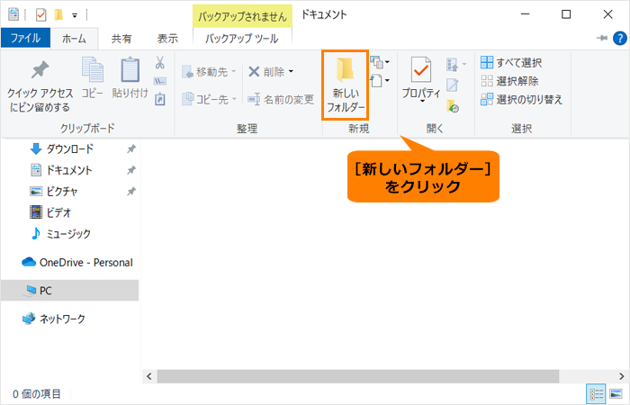Click the pin icon next to ピクチャ
This screenshot has width=630, height=405.
point(131,191)
